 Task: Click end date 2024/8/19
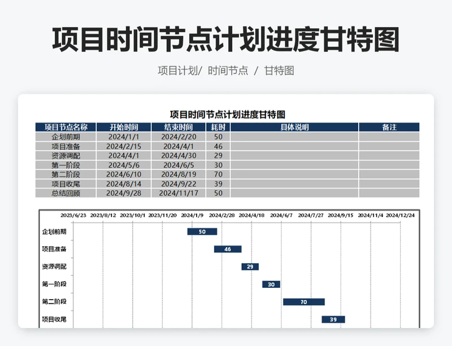click(179, 174)
